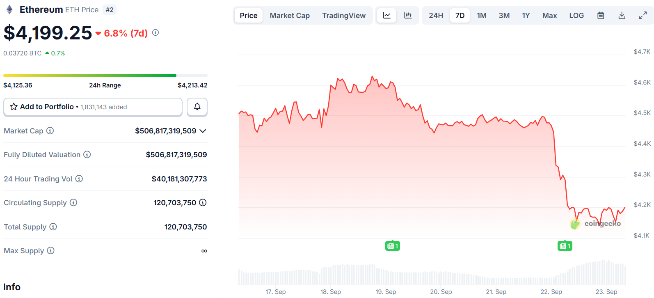Click the Info section heading

click(12, 287)
